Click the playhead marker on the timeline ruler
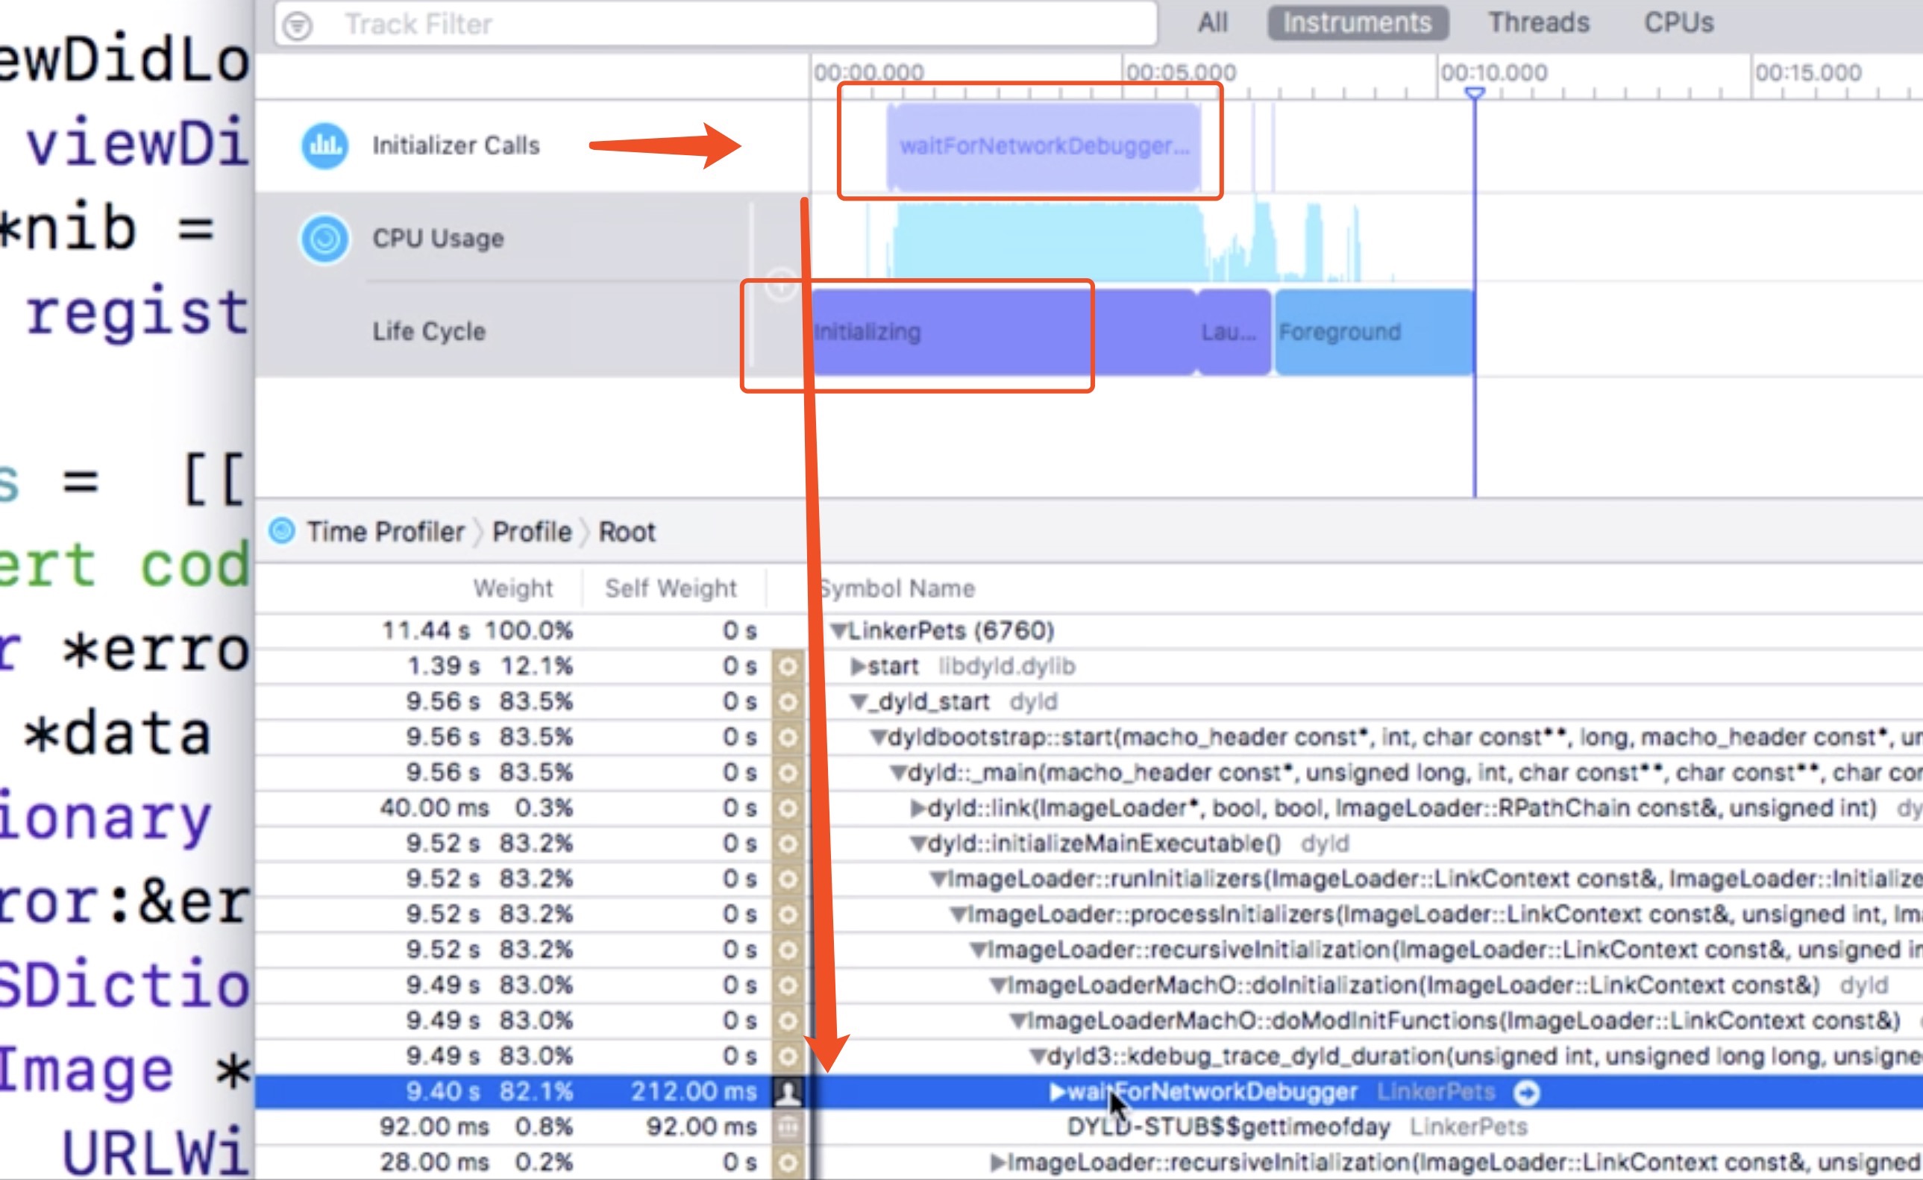Screen dimensions: 1923x1180 [x=1474, y=94]
